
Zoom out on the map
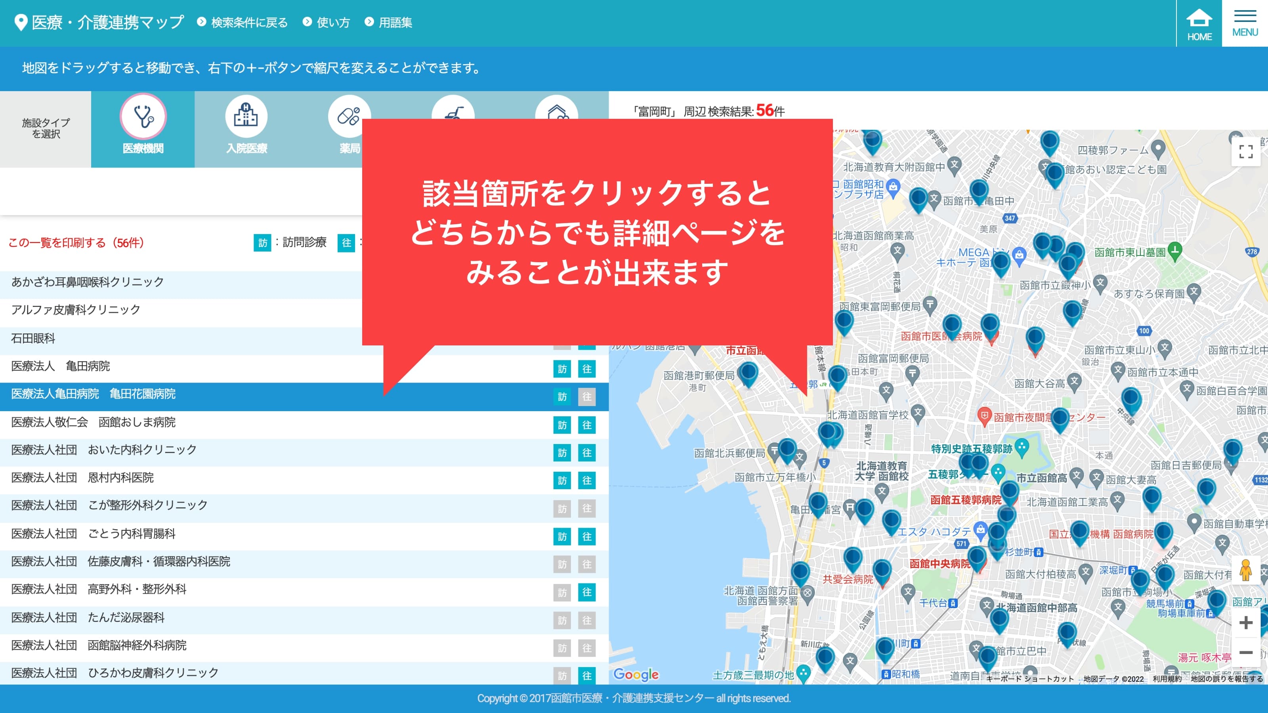pos(1245,652)
